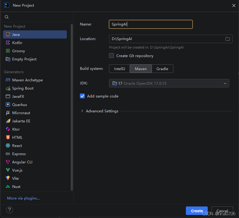The image size is (239, 218).
Task: Click the Ktor diamond icon
Action: coord(8,129)
